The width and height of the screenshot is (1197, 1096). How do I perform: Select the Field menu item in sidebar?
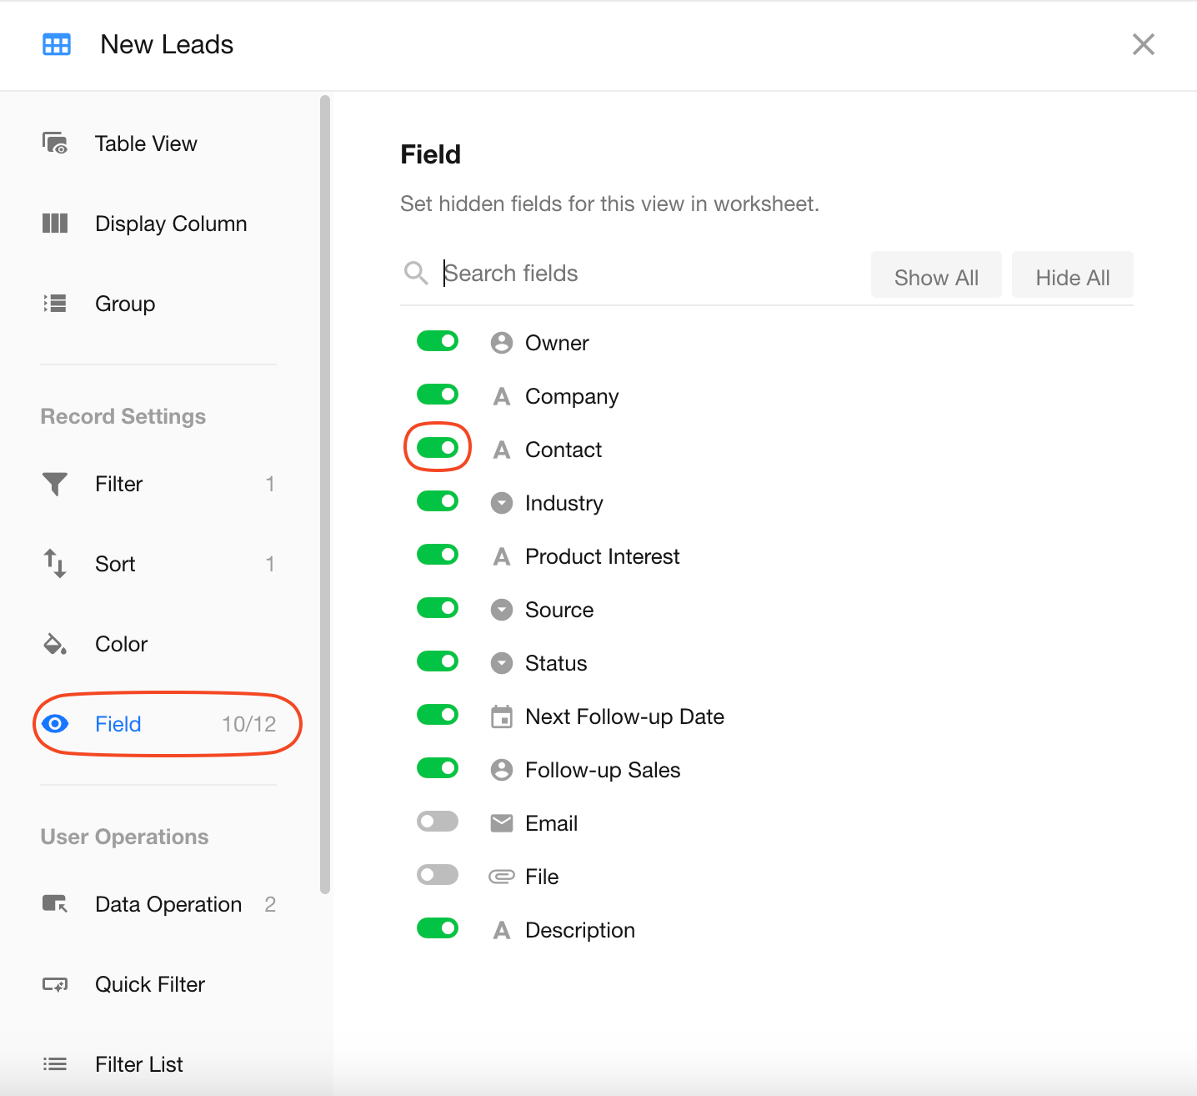coord(118,724)
